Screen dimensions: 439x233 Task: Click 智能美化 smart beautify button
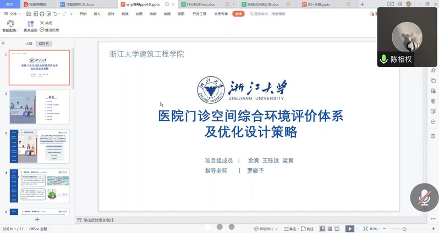point(264,229)
